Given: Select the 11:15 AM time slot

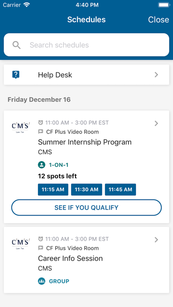Looking at the screenshot, I should [x=53, y=190].
